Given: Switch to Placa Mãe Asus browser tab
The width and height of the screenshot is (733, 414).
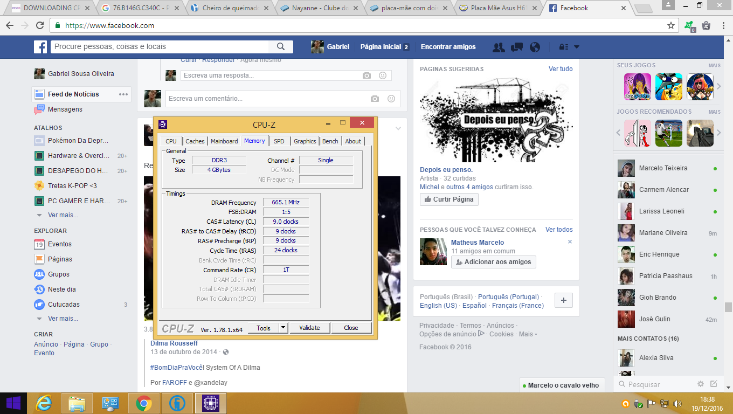Looking at the screenshot, I should point(498,8).
